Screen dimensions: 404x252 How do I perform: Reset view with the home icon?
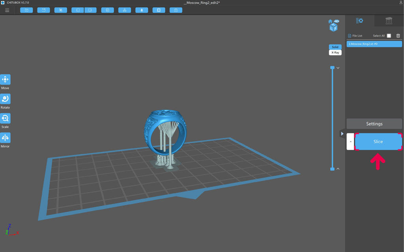(330, 21)
